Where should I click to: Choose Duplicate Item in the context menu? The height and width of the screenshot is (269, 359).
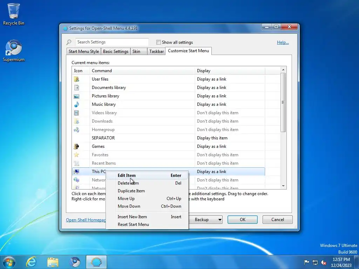click(x=147, y=191)
